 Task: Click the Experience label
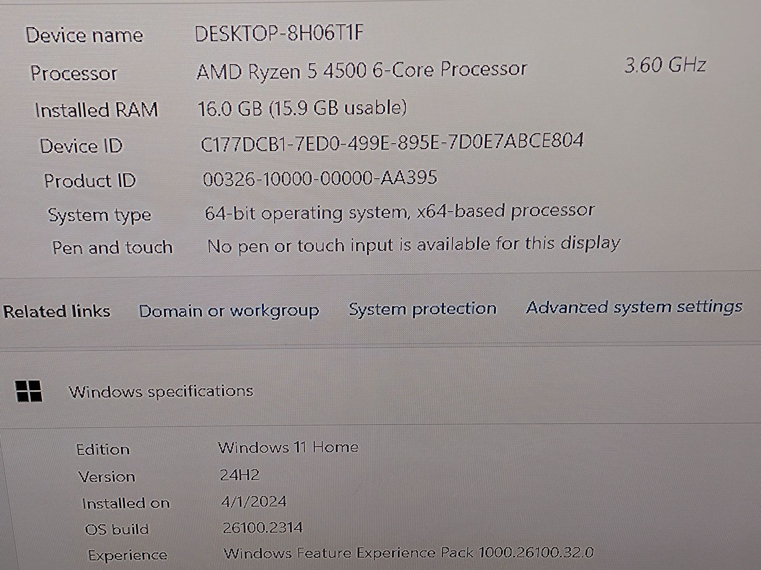click(x=128, y=556)
